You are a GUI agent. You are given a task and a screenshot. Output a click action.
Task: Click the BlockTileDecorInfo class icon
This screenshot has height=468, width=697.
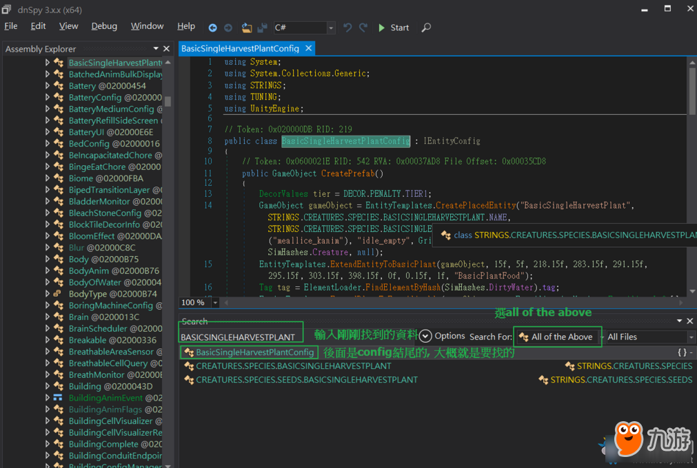[x=58, y=224]
